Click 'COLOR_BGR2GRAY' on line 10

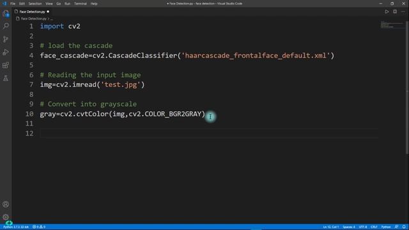point(173,114)
